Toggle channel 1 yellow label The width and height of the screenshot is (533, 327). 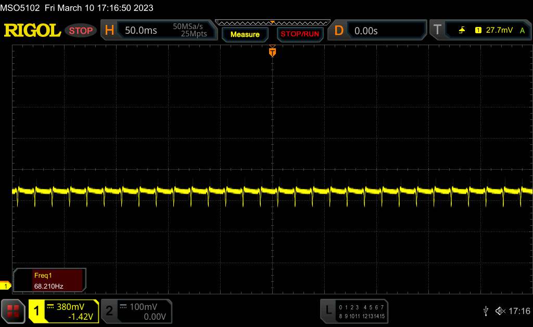click(x=37, y=311)
